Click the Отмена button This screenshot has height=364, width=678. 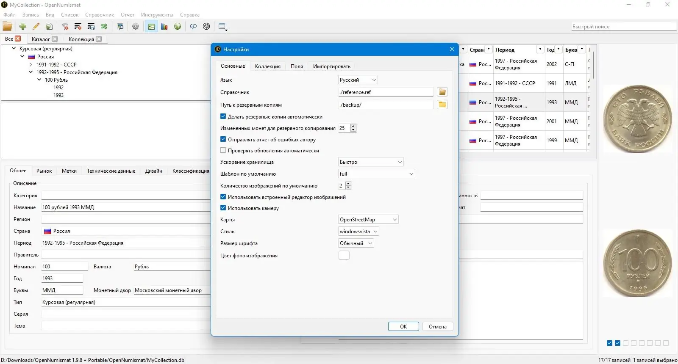tap(438, 326)
